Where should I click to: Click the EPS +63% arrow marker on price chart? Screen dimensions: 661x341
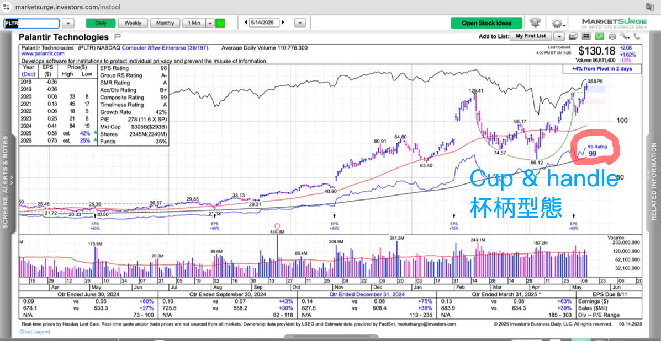(x=573, y=216)
